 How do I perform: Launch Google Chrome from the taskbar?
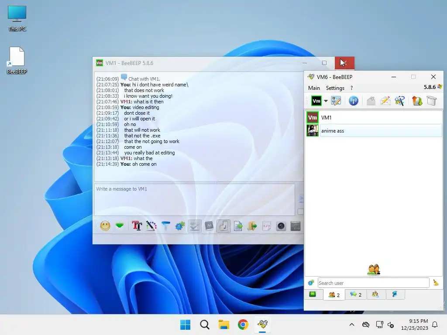point(243,325)
